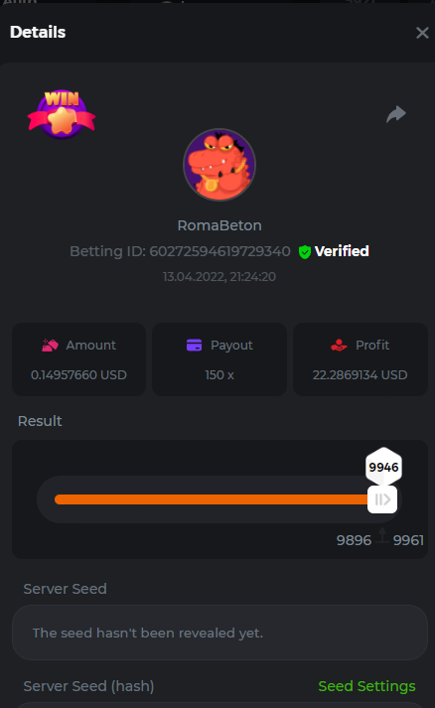The width and height of the screenshot is (435, 708).
Task: Click the Betting ID number
Action: click(x=220, y=251)
